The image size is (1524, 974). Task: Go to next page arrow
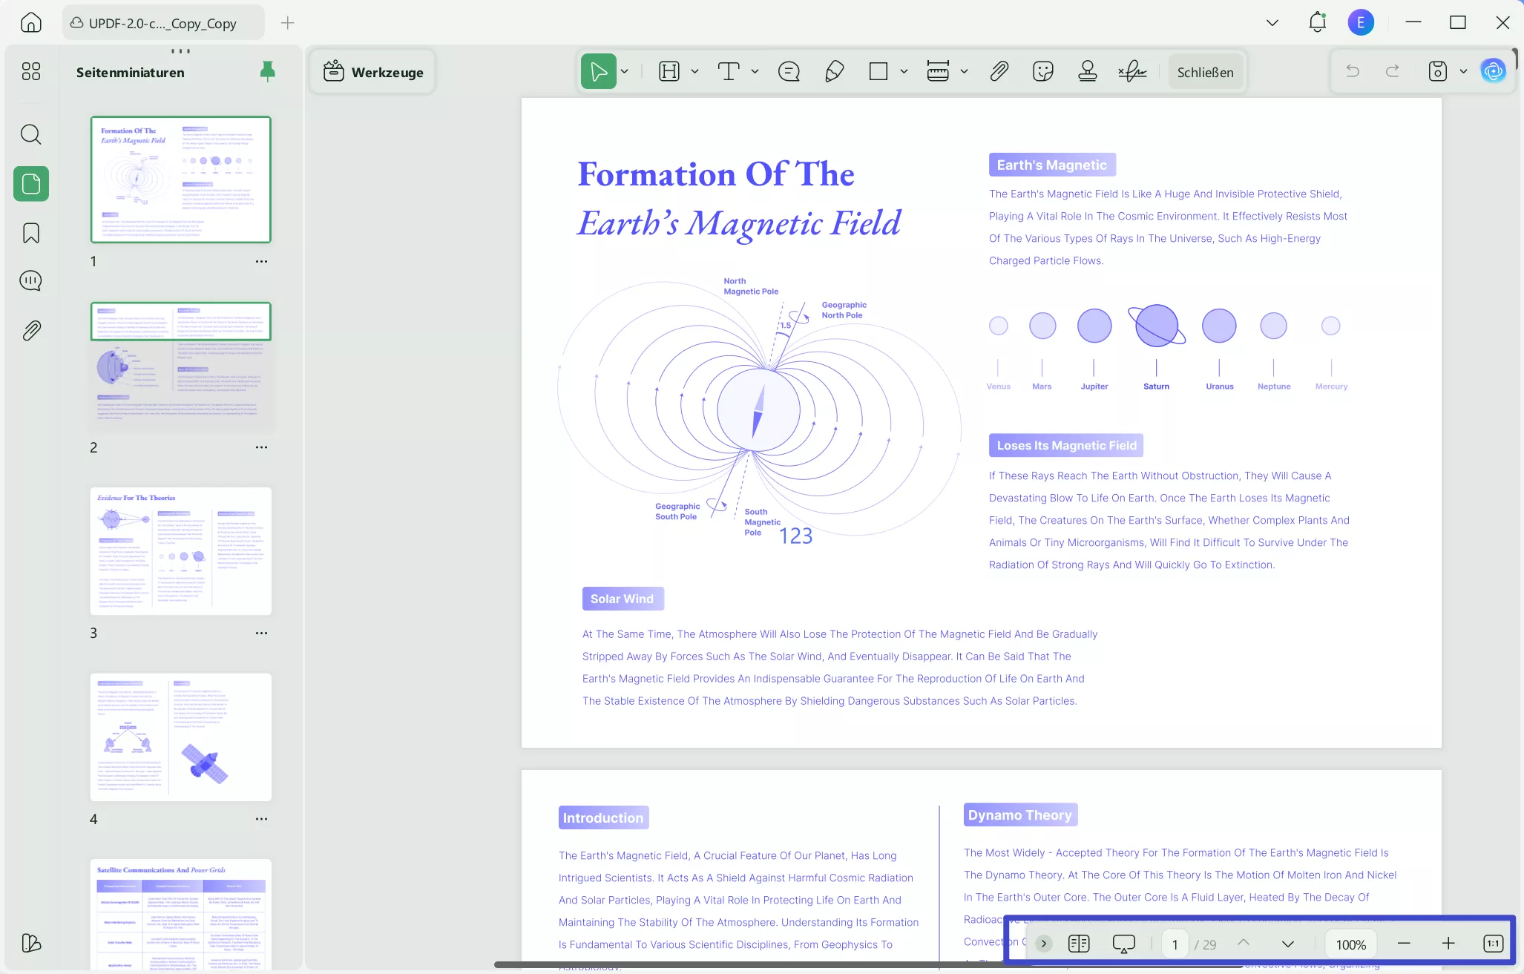click(x=1288, y=944)
